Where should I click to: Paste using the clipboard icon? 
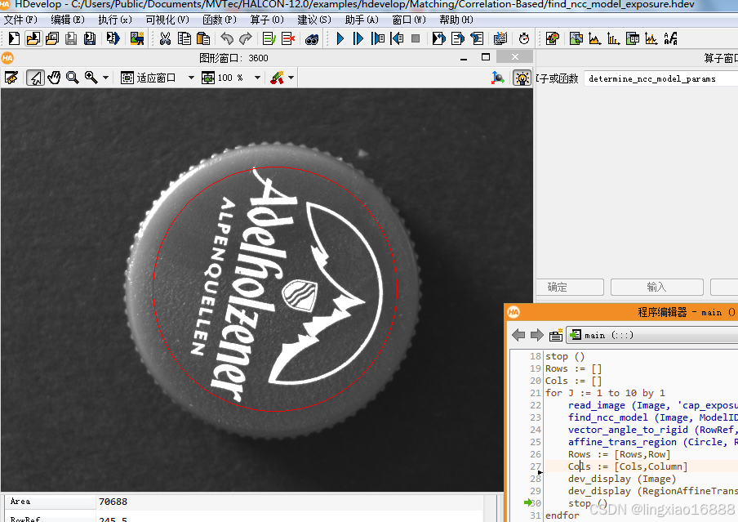pyautogui.click(x=202, y=38)
